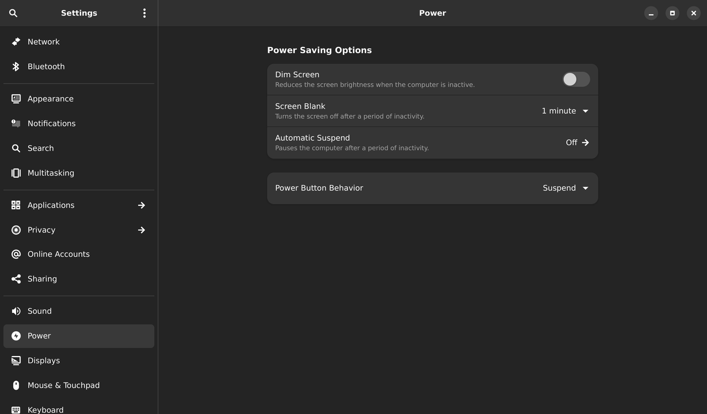Select the Multitasking windows icon
This screenshot has height=414, width=707.
pyautogui.click(x=15, y=173)
